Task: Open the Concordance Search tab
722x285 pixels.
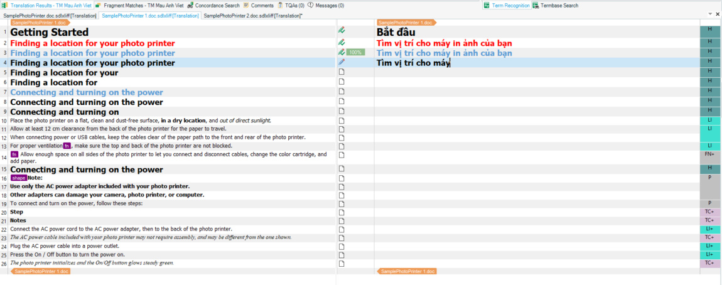Action: (x=213, y=6)
